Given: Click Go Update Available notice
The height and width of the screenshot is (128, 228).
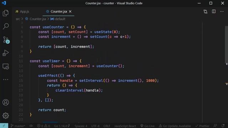Looking at the screenshot, I should pos(175,126).
